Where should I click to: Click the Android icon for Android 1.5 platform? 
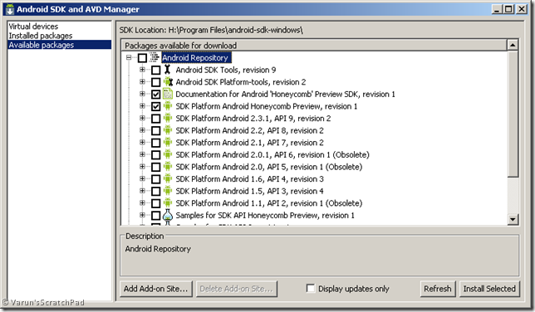[x=168, y=191]
